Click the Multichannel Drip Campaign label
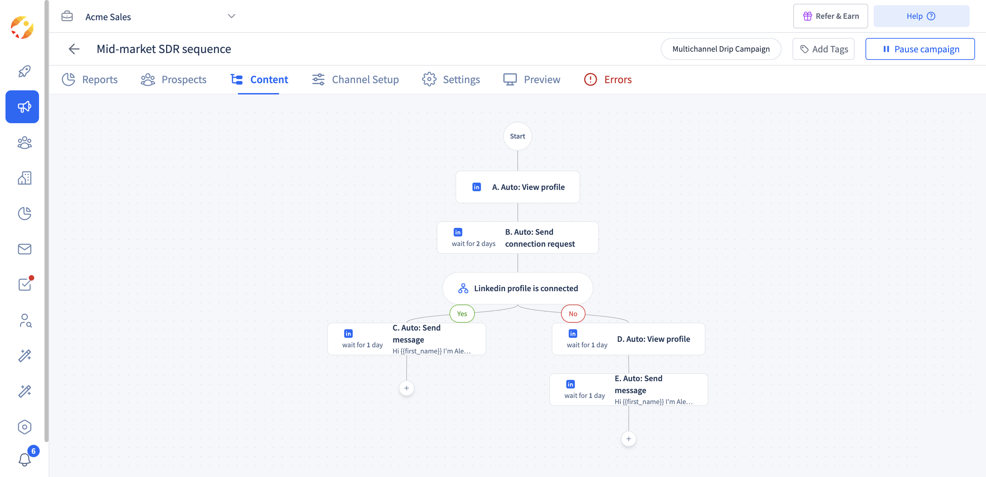The height and width of the screenshot is (477, 986). click(x=721, y=49)
